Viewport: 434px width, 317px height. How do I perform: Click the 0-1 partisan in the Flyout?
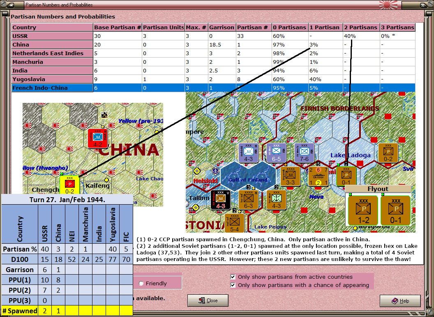[x=396, y=211]
